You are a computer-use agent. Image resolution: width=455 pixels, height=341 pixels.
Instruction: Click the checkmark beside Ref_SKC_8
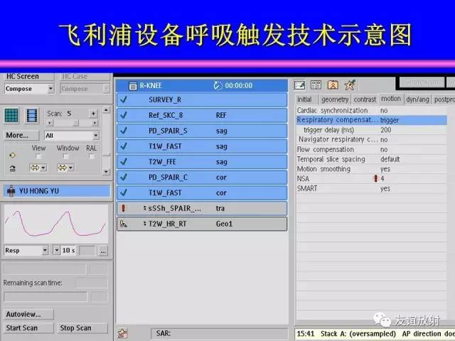pyautogui.click(x=124, y=115)
